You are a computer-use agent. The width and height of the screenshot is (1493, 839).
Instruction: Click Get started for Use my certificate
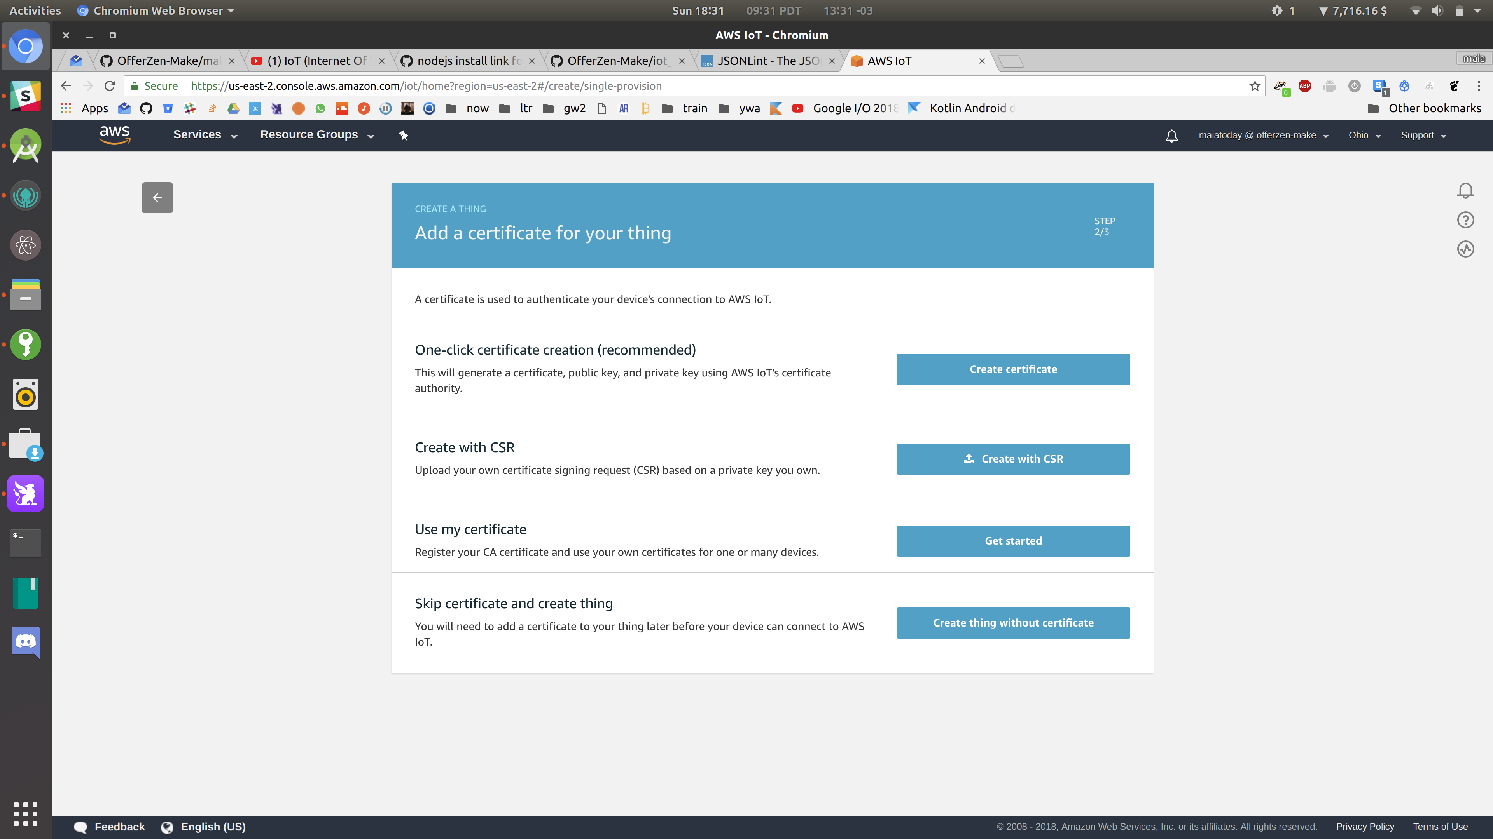[1013, 541]
